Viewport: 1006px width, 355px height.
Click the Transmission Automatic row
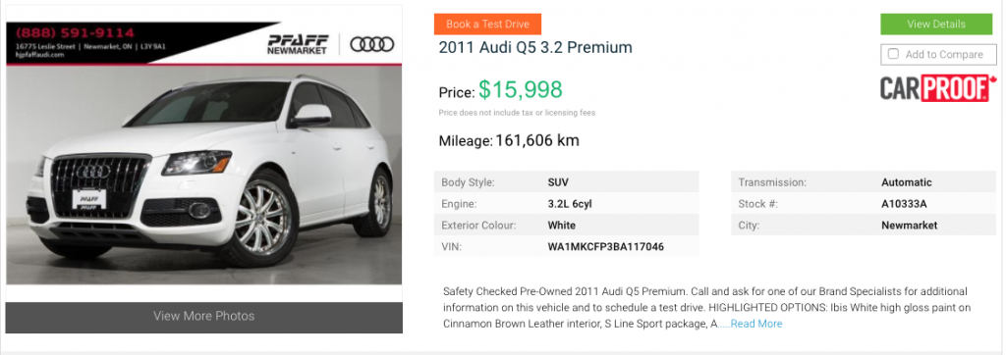tap(864, 182)
